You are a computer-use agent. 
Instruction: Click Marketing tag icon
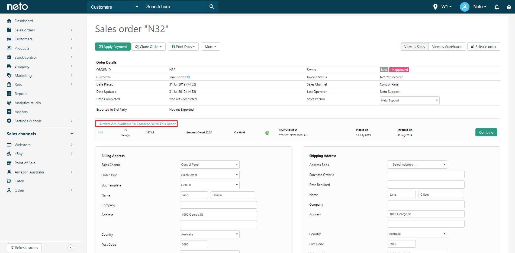click(x=9, y=75)
